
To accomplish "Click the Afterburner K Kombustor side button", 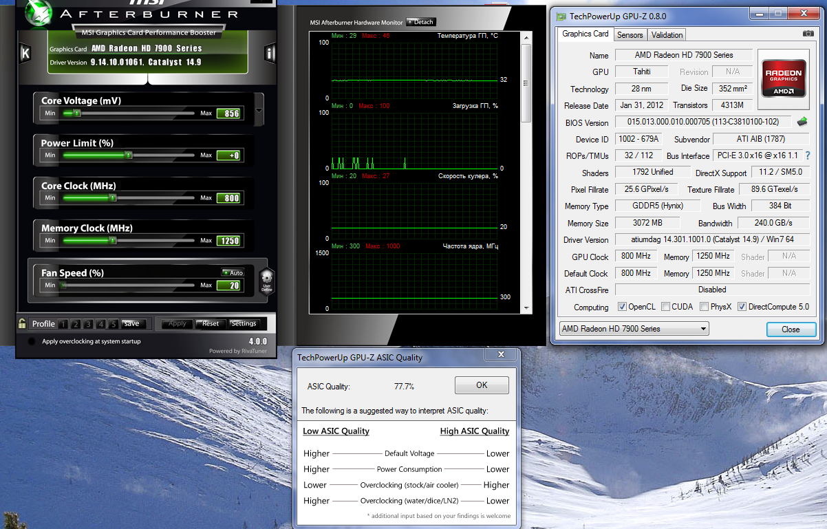I will [25, 53].
